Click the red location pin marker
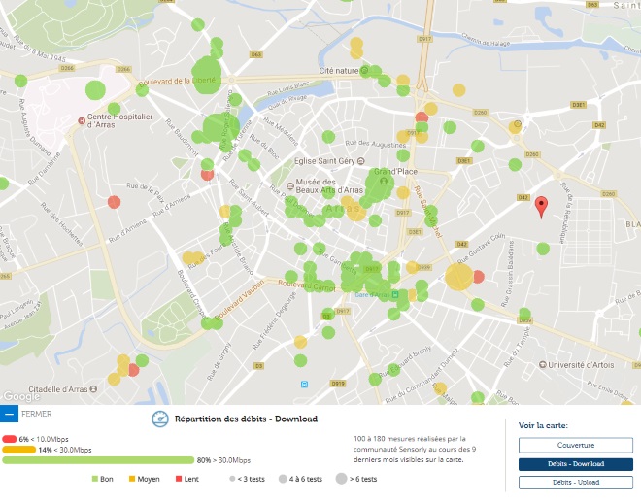Screen dimensions: 641x503 click(541, 206)
